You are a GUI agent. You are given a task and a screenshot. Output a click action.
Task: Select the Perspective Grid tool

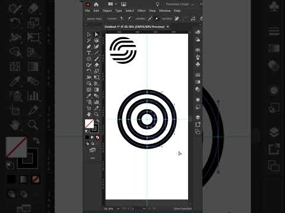97,83
